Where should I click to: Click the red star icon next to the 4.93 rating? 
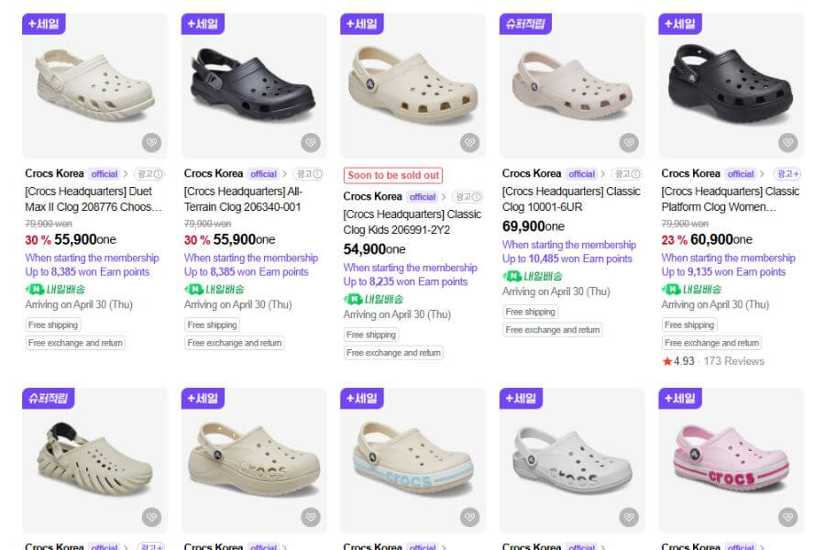[x=667, y=360]
